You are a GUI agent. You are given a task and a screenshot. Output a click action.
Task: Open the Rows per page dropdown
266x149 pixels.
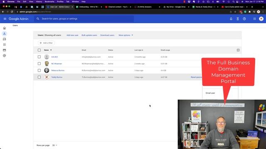point(54,145)
